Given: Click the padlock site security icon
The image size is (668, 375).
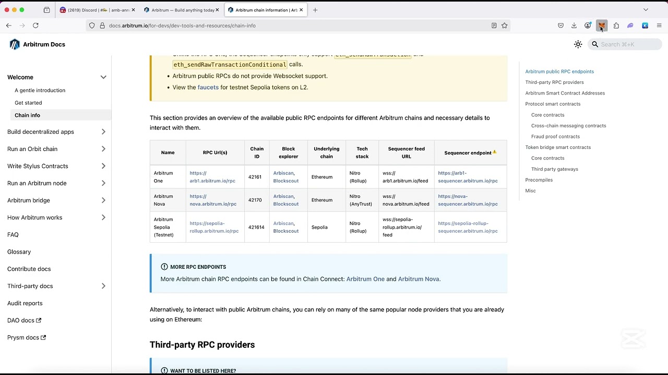Looking at the screenshot, I should 102,26.
